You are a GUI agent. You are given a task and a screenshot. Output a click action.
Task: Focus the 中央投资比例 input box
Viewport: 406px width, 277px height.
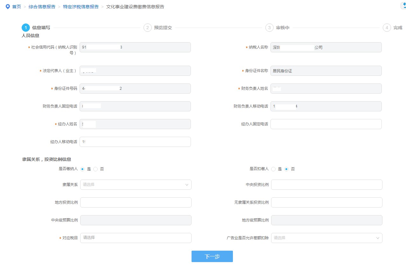pos(326,184)
